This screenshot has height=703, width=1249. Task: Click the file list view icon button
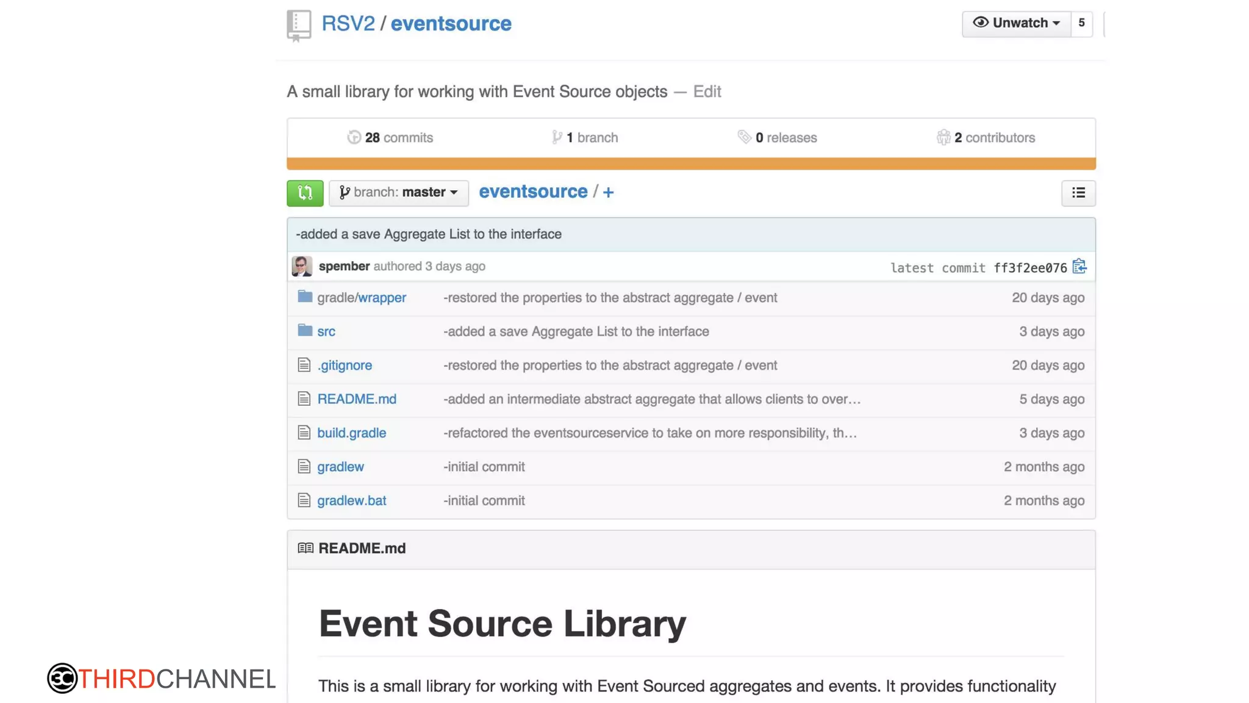pos(1078,193)
